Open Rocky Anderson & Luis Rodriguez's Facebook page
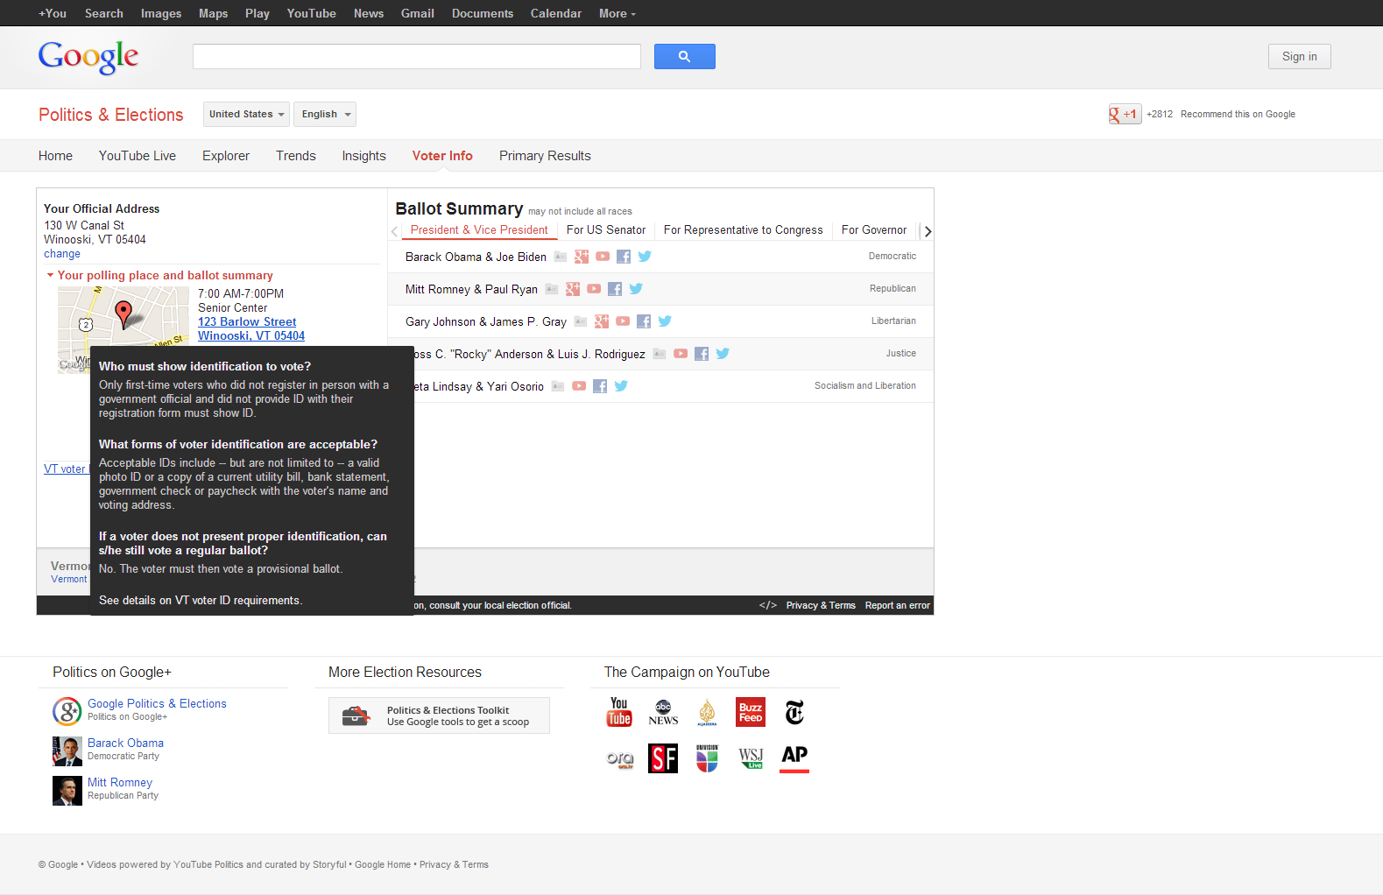Screen dimensions: 1383x895 pos(702,354)
